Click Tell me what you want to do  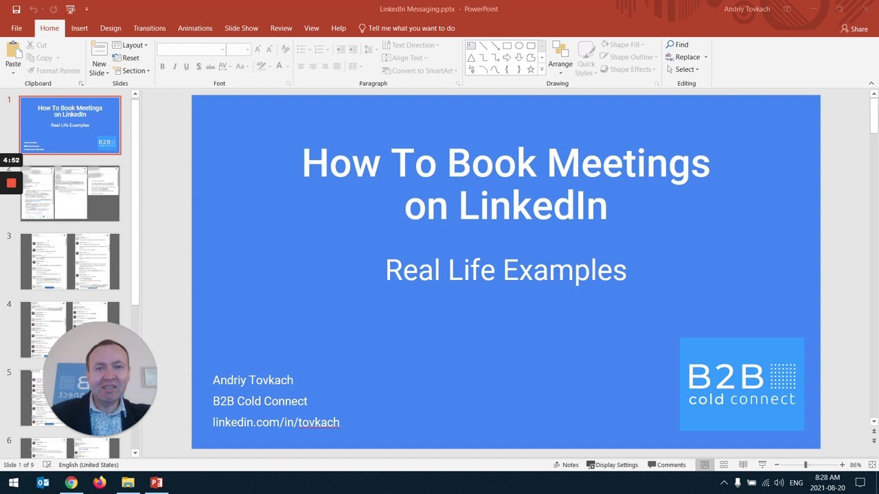[x=407, y=28]
